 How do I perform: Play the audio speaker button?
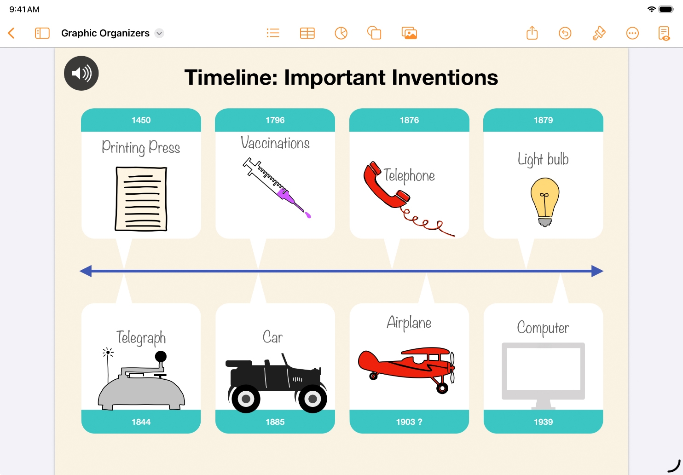pyautogui.click(x=81, y=73)
